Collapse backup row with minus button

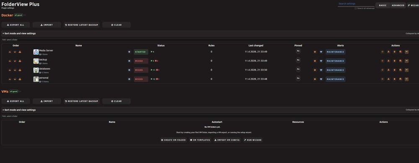click(407, 61)
